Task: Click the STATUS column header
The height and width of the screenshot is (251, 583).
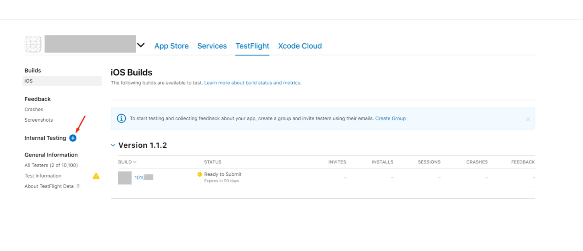Action: [213, 162]
